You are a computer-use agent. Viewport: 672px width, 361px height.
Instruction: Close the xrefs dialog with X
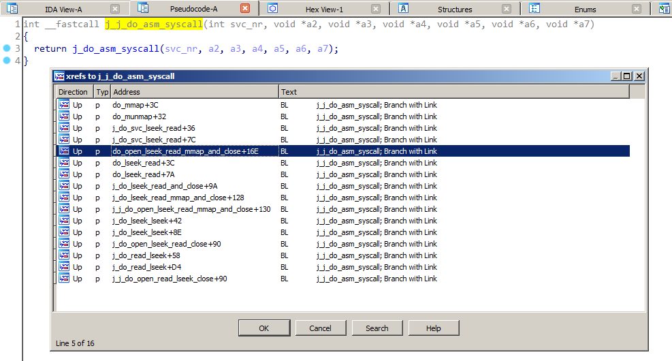[639, 76]
